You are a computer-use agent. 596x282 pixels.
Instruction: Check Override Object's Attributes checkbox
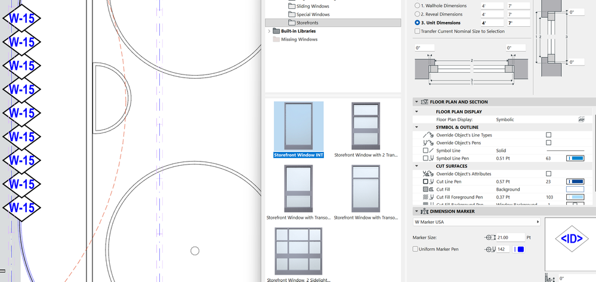coord(548,173)
